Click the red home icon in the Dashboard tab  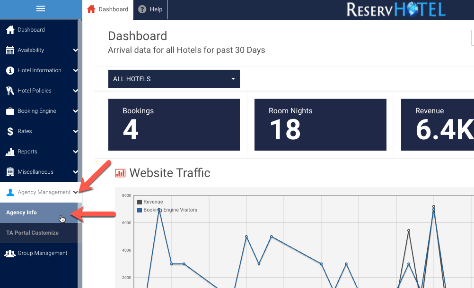pyautogui.click(x=91, y=9)
